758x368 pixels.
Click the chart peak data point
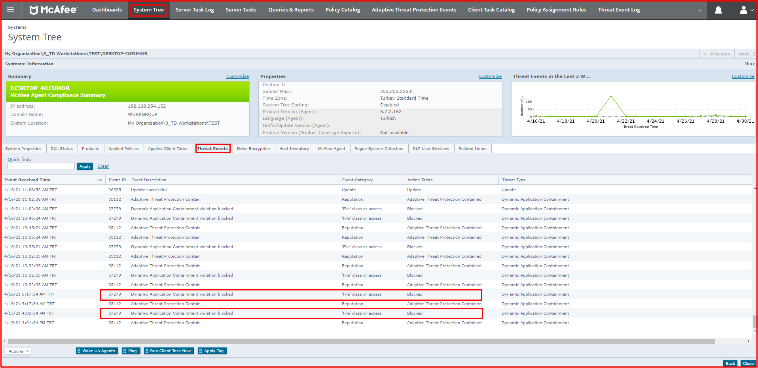(611, 96)
